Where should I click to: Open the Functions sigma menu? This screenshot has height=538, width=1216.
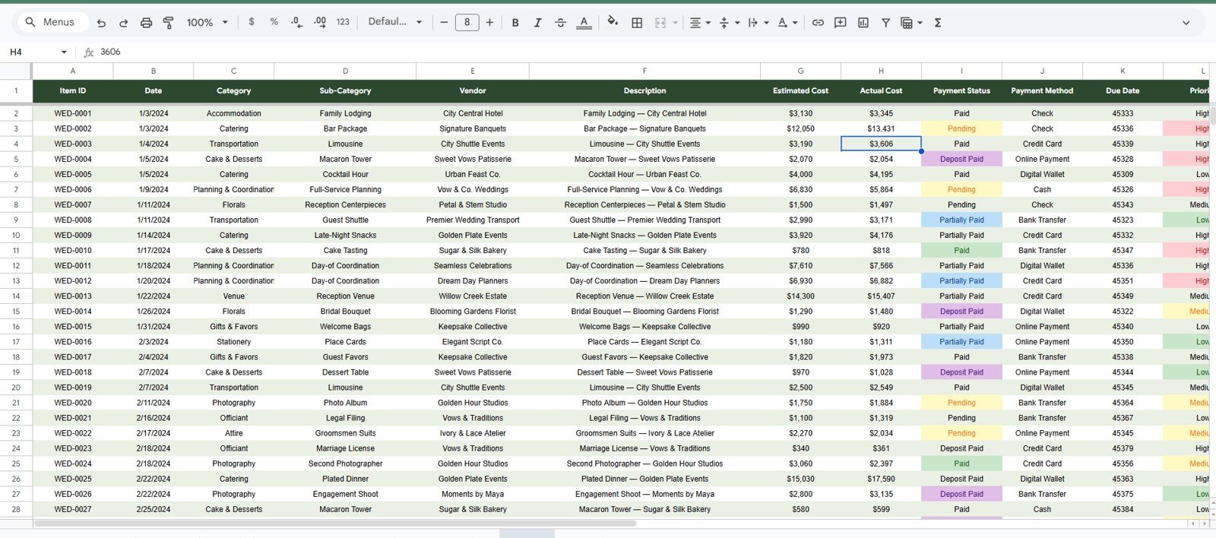(x=938, y=23)
